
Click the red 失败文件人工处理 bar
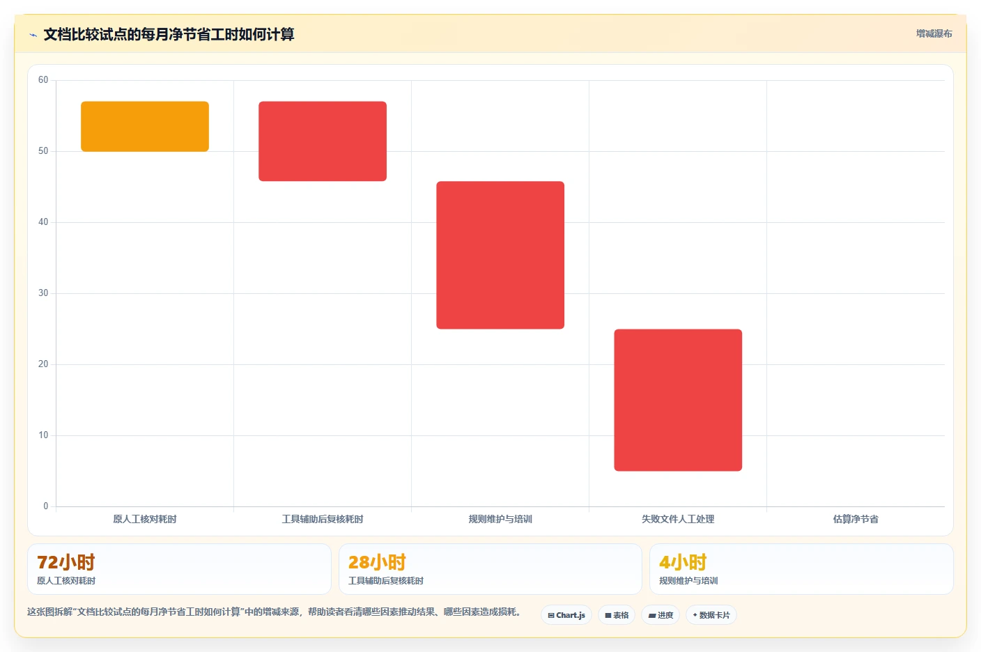[x=678, y=400]
